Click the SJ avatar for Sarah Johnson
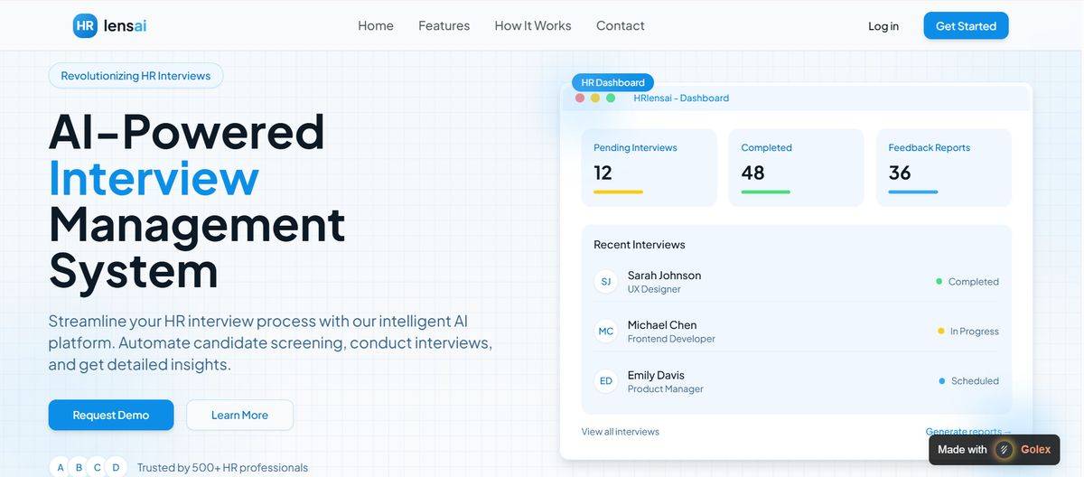Screen dimensions: 1084x477 pyautogui.click(x=605, y=282)
